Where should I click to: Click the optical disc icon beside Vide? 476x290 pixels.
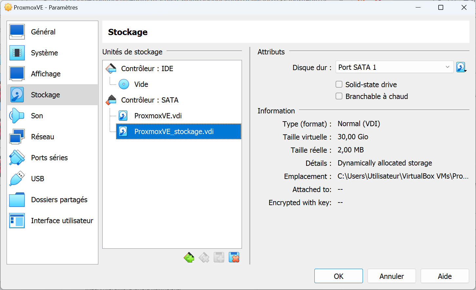click(x=124, y=84)
